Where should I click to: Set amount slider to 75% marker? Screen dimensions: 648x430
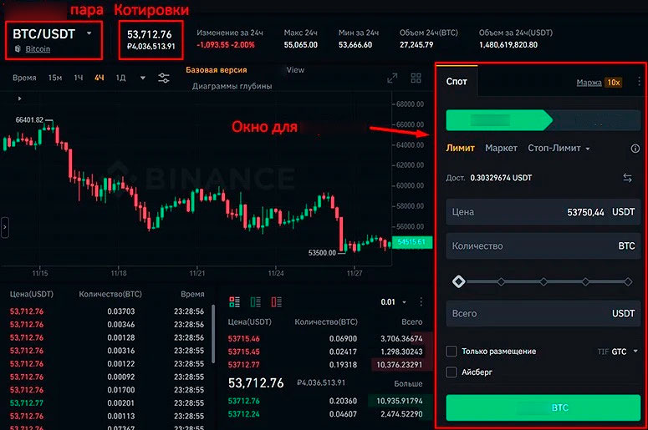pyautogui.click(x=585, y=282)
